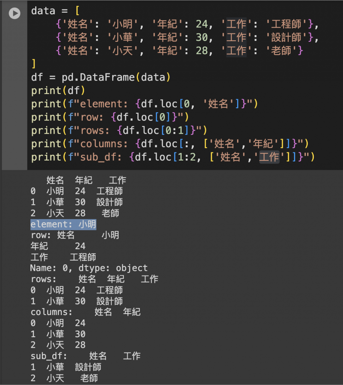
Task: Click the 'sub_df:' output header line
Action: pos(85,356)
